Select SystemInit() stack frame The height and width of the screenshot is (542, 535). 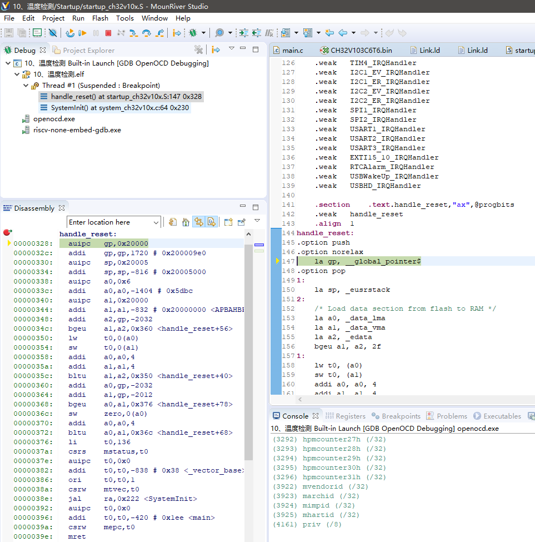pyautogui.click(x=119, y=108)
